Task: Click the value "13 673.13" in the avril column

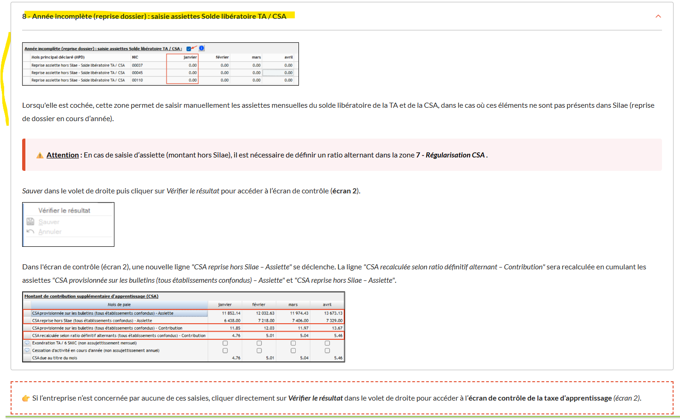Action: coord(334,313)
